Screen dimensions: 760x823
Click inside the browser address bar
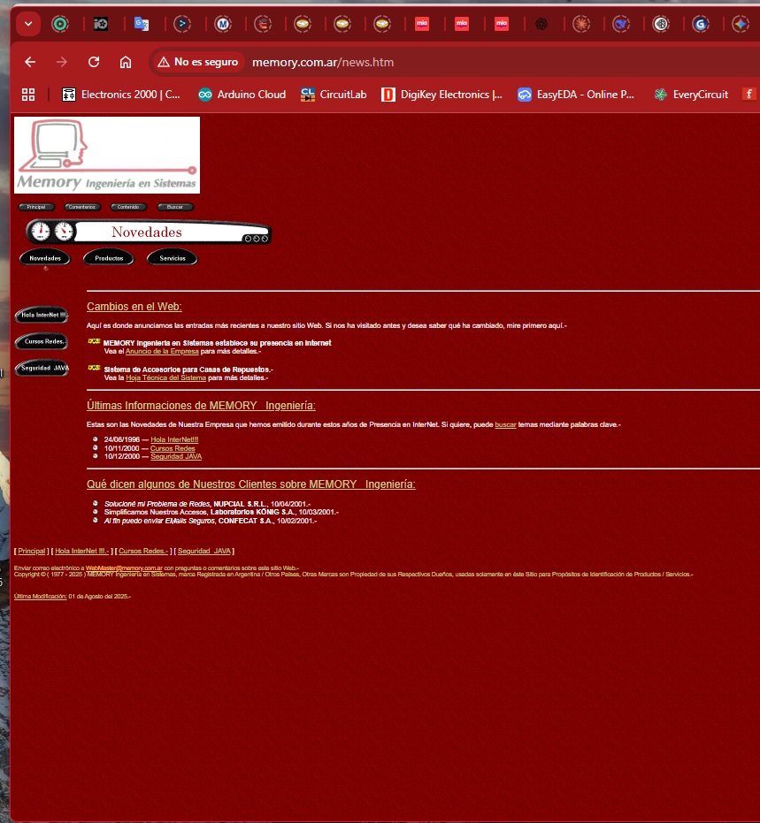click(x=354, y=62)
